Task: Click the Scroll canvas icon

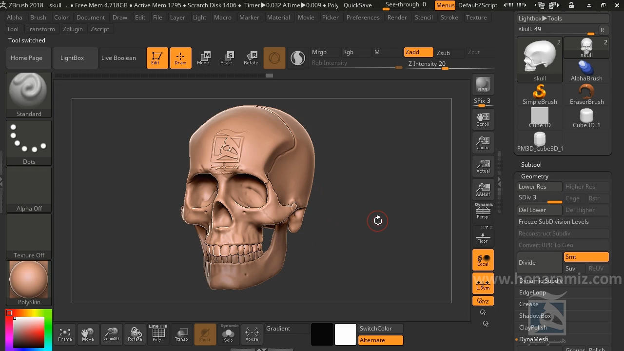Action: [483, 119]
